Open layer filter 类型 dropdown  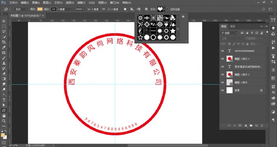(x=229, y=33)
